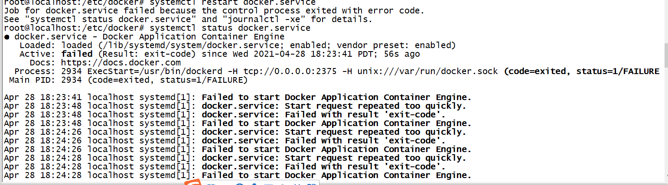Click the orange Sogou input method logo
668x185 pixels.
coord(193,182)
